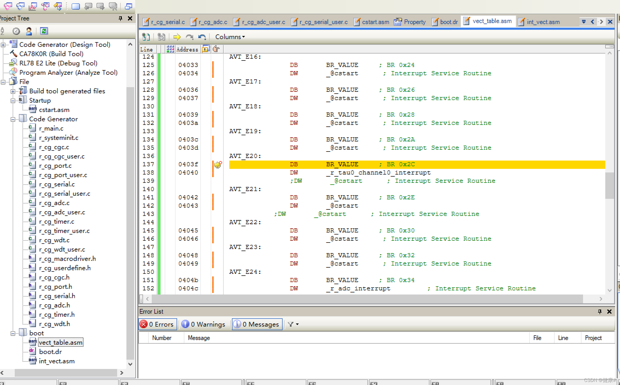
Task: Toggle the 0 Errors filter button
Action: [157, 324]
